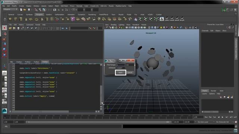Viewport: 239px width, 134px height.
Task: Open the No Character Set dropdown
Action: (223, 122)
